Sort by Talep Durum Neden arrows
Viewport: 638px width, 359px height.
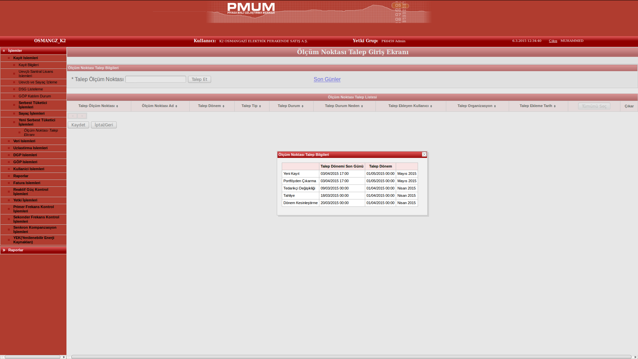coord(362,106)
